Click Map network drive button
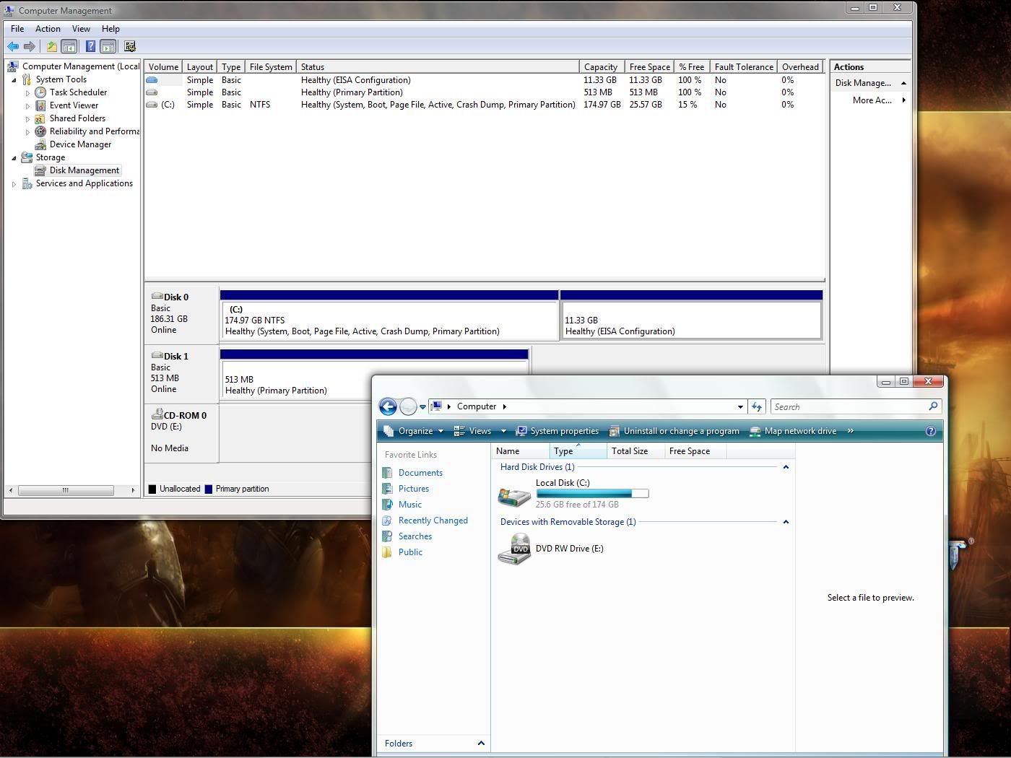This screenshot has width=1011, height=758. tap(793, 431)
